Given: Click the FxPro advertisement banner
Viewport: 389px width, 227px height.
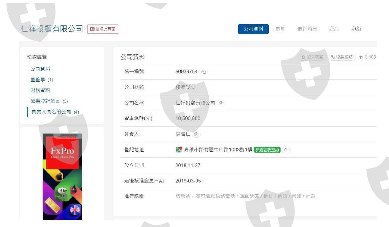Looking at the screenshot, I should [x=62, y=177].
